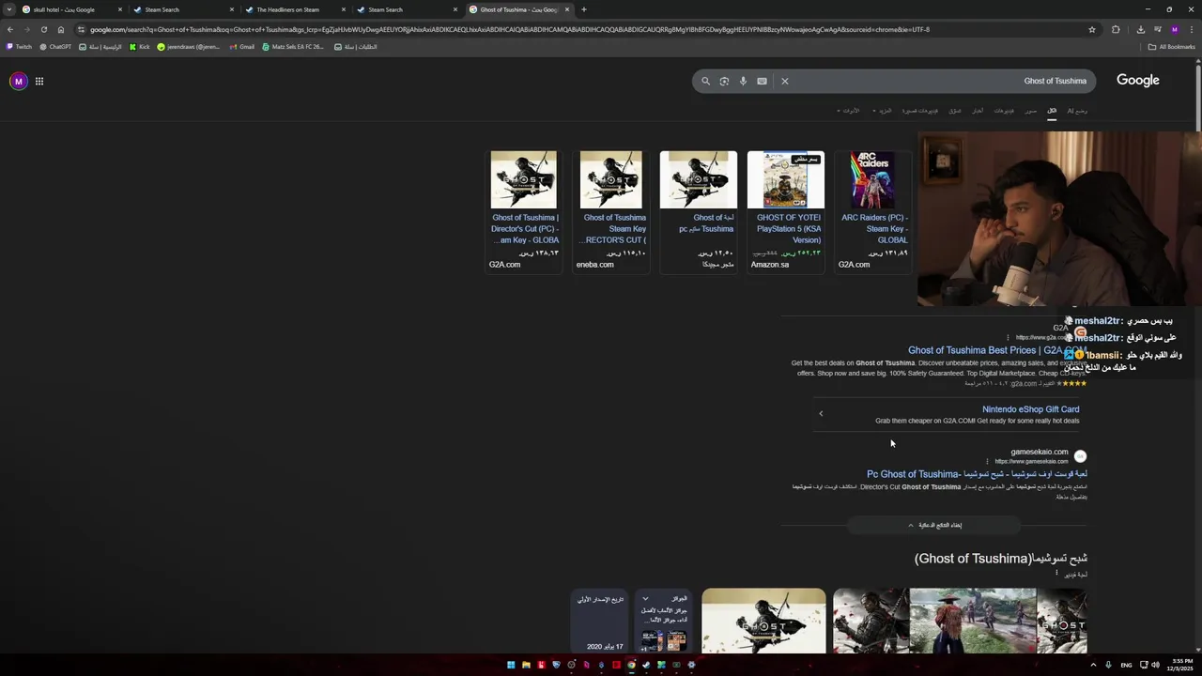Click the arrow left of Nintendo eShop Gift Card

point(821,413)
